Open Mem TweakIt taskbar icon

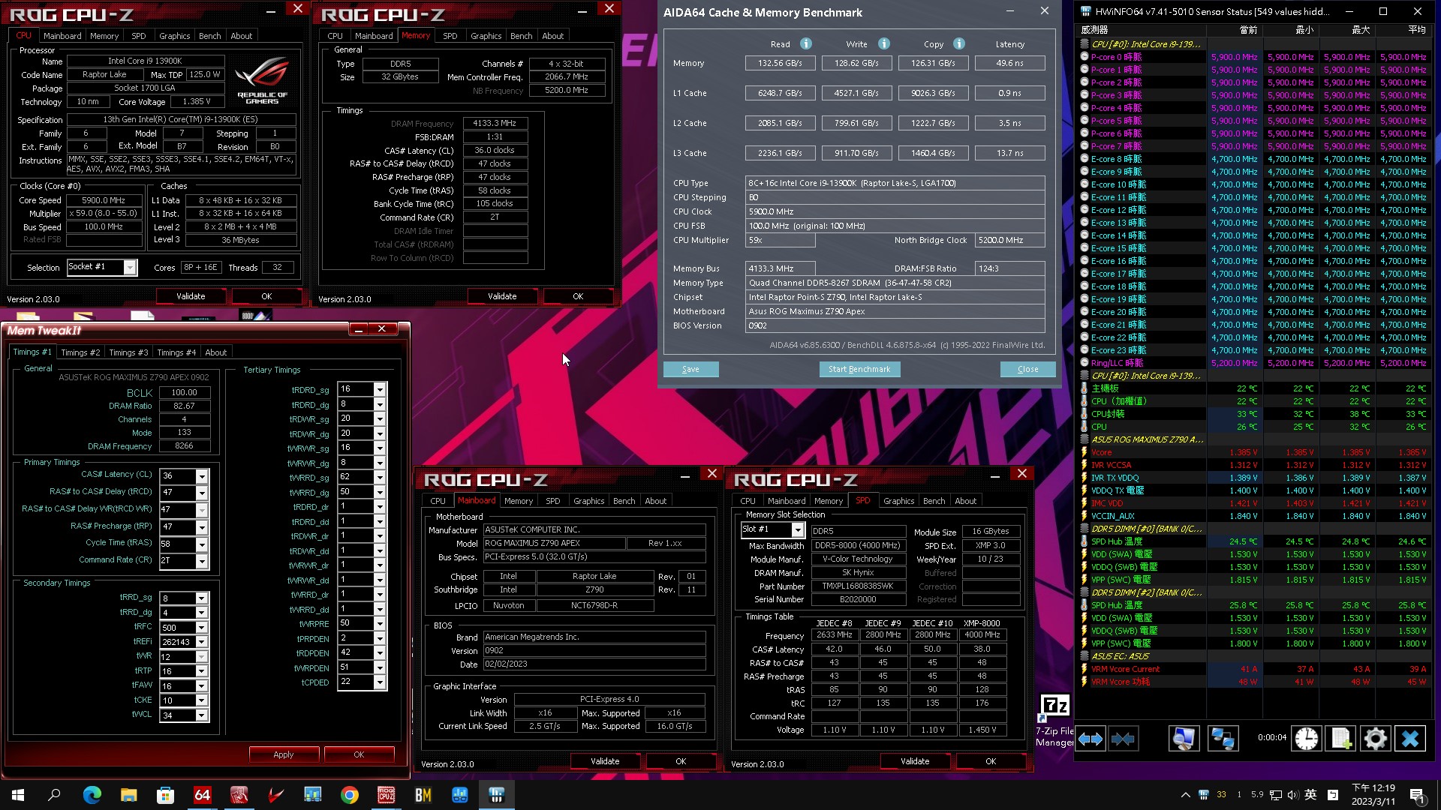pos(239,795)
